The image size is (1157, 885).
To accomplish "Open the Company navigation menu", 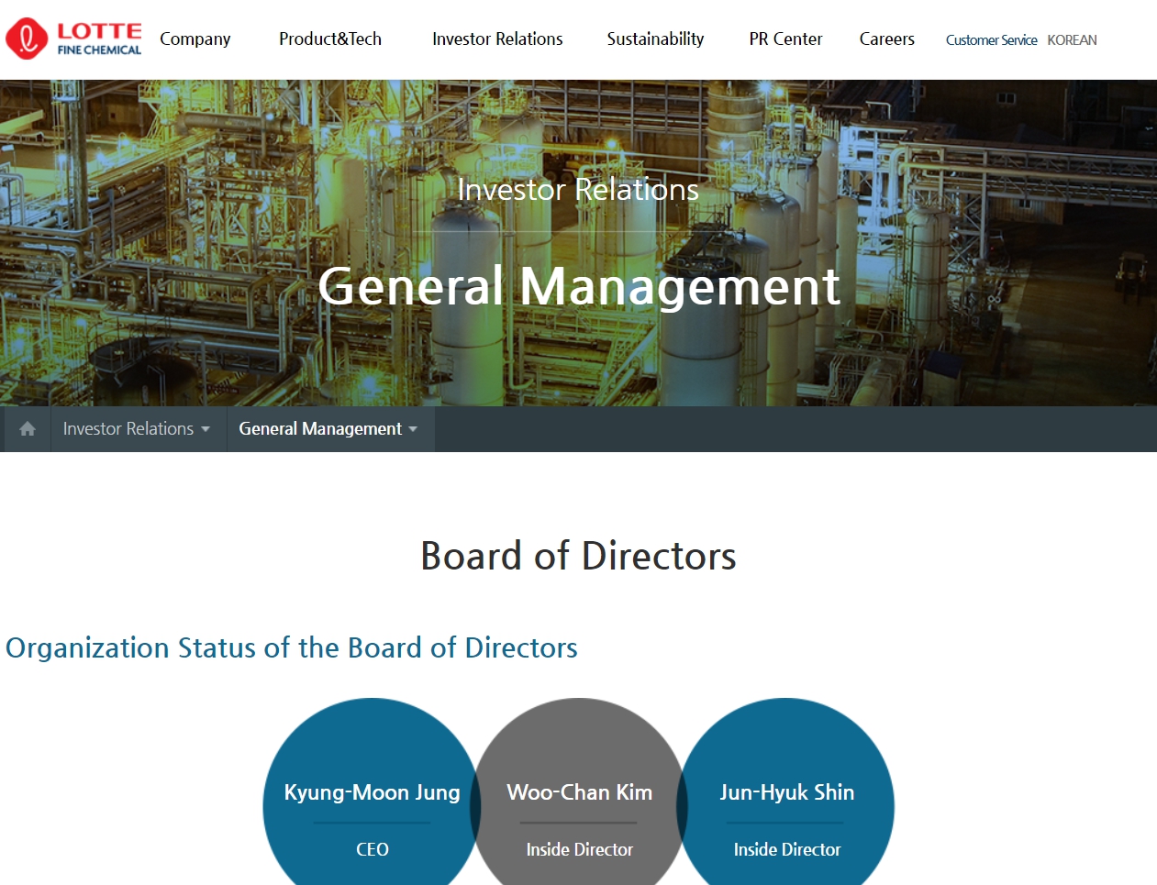I will pyautogui.click(x=195, y=39).
